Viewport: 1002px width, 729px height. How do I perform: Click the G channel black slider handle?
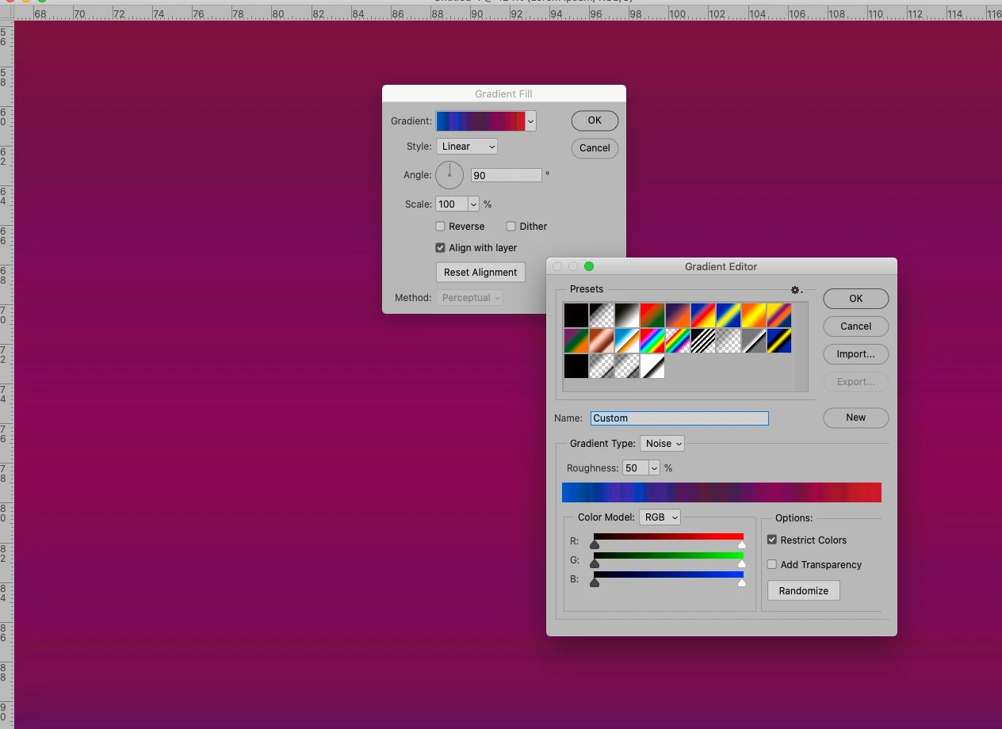click(595, 563)
